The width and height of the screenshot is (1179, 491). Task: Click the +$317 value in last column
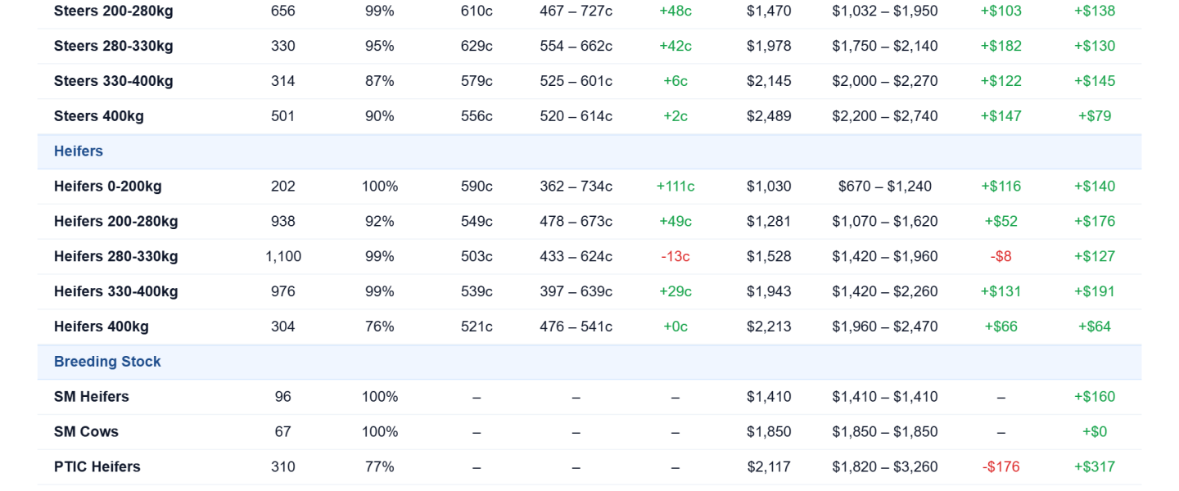coord(1095,467)
